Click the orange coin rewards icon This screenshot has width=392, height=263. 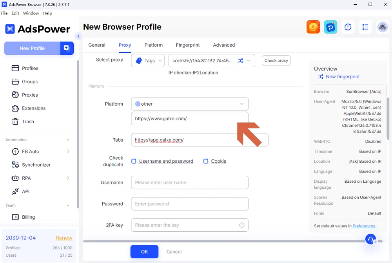pos(313,27)
